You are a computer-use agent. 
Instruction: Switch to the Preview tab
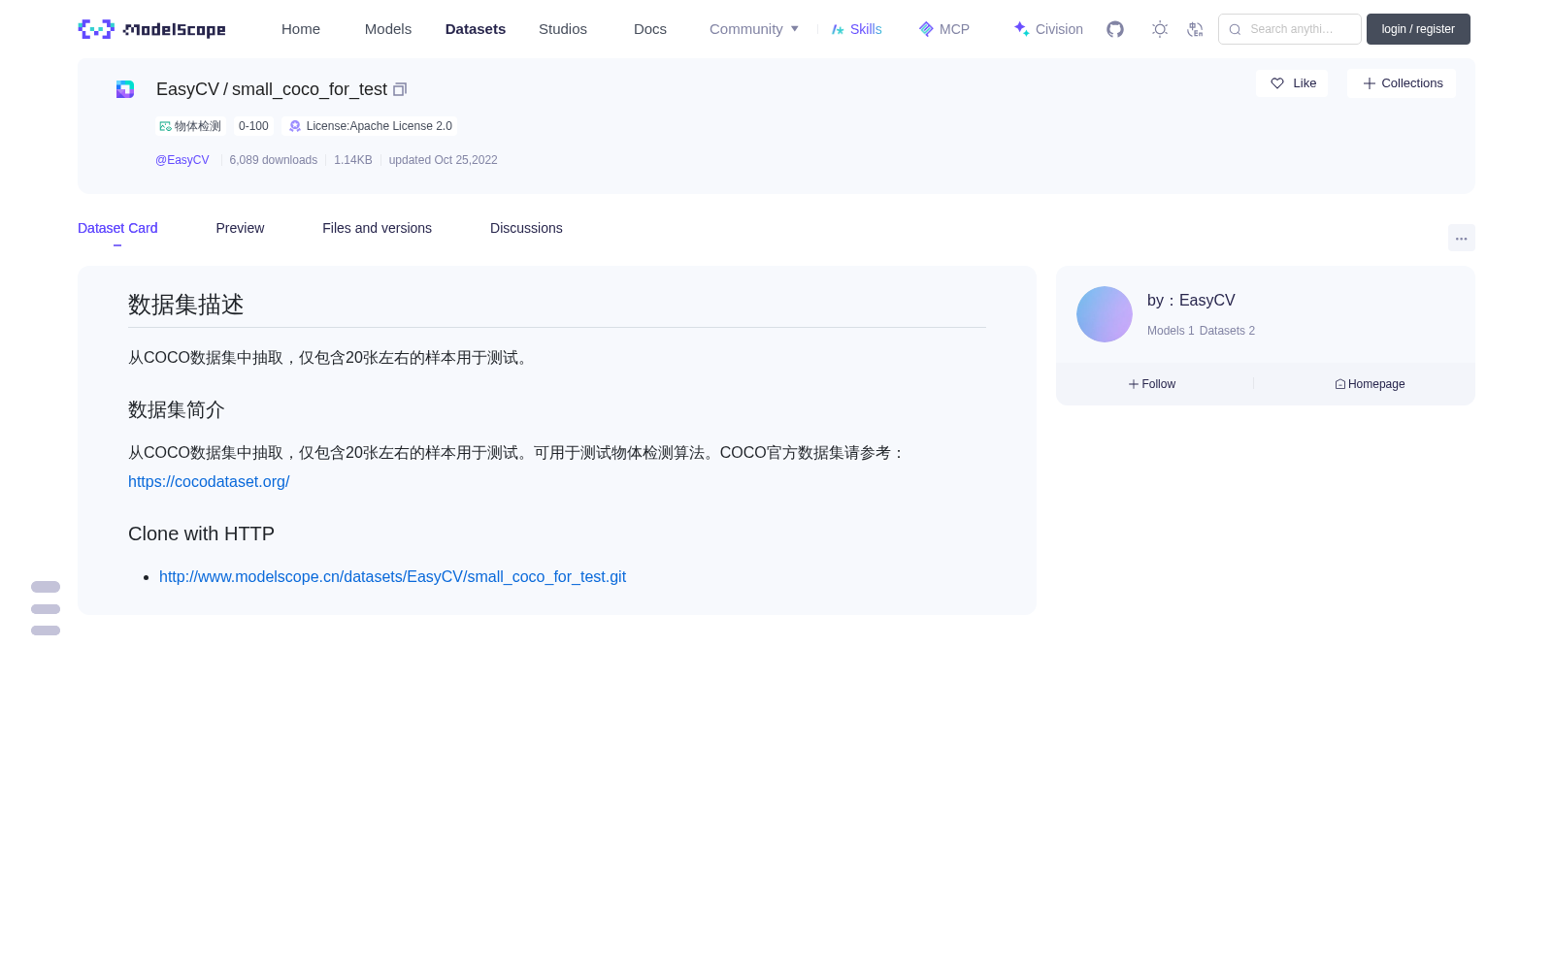(240, 228)
